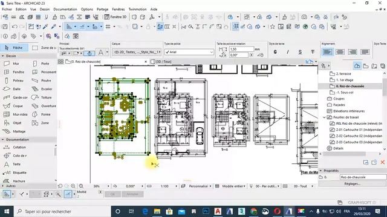Toggle layer visibility eye in Calque field
This screenshot has height=217, width=387.
click(x=117, y=52)
